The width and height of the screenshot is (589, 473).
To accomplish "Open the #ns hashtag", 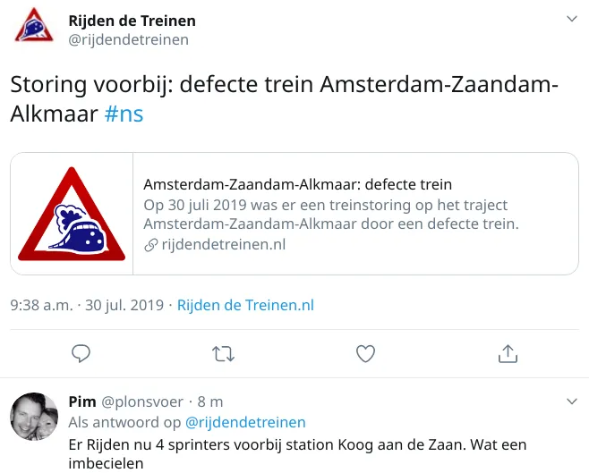I will coord(124,114).
